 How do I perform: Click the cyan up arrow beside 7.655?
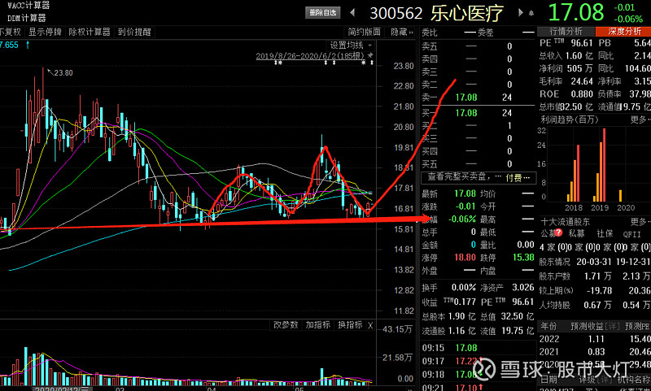point(28,45)
